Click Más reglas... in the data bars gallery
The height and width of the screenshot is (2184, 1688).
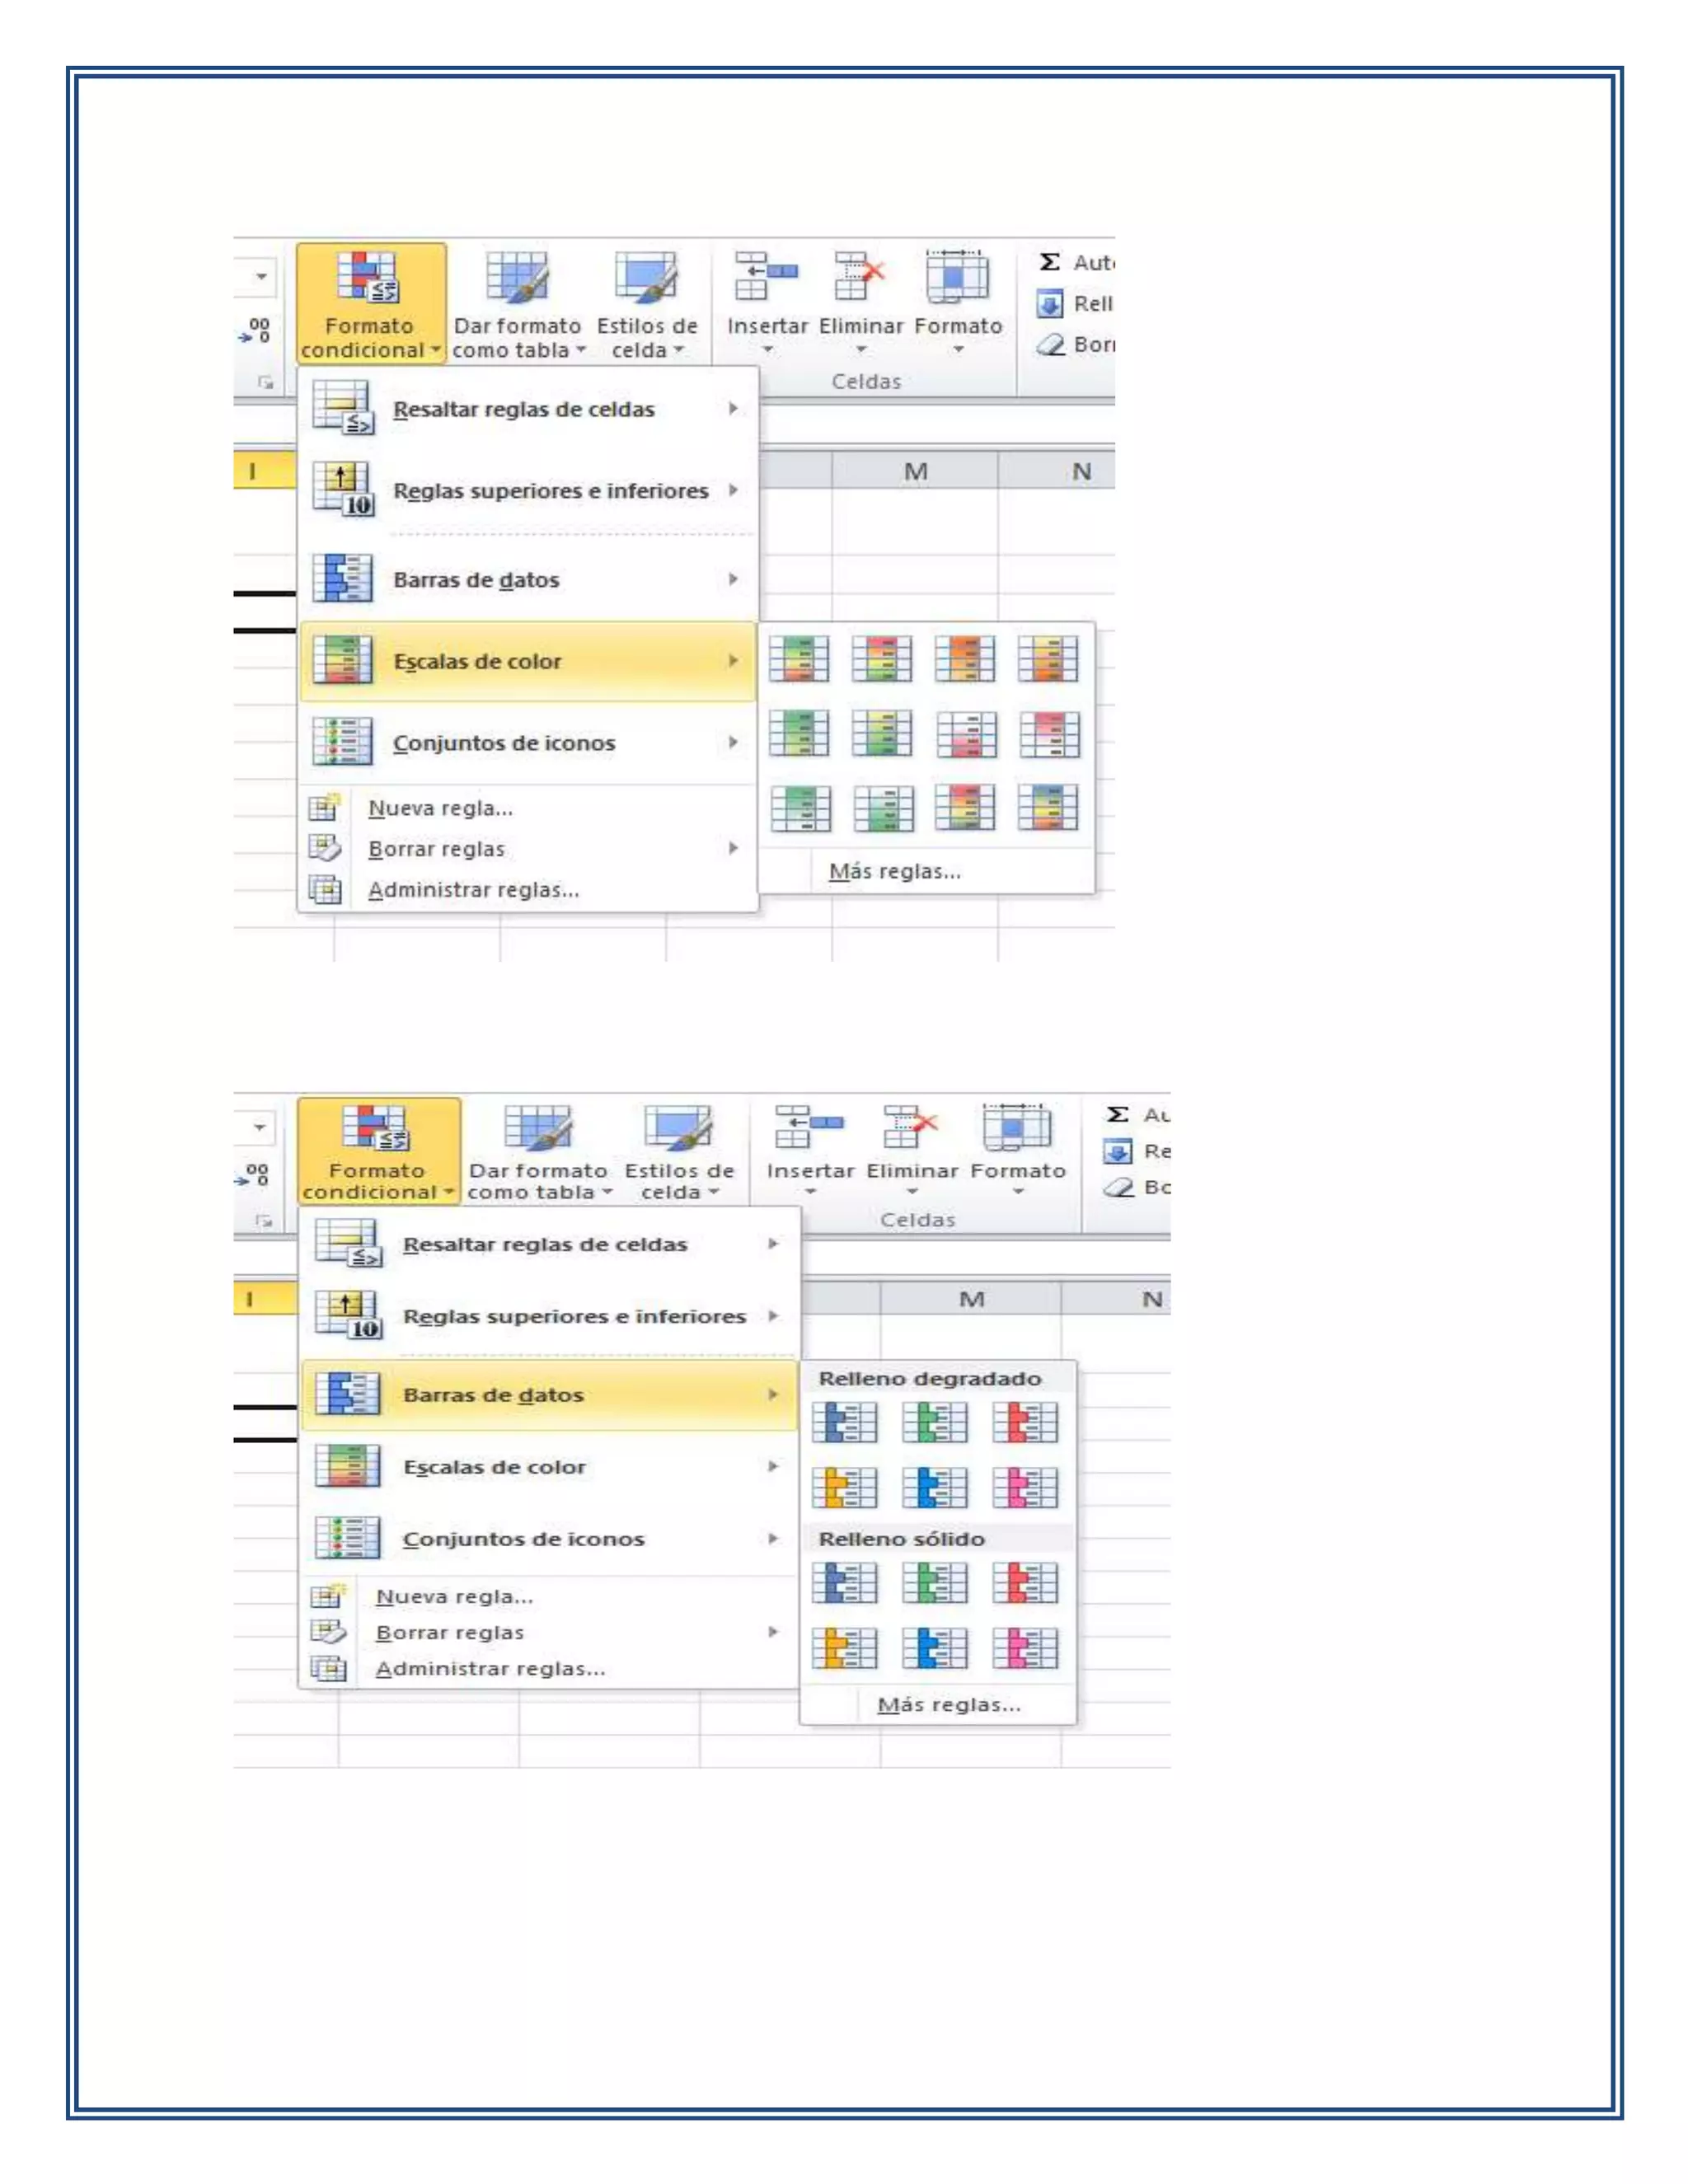(949, 1705)
